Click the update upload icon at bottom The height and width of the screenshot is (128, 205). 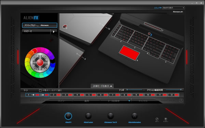[x=165, y=119]
